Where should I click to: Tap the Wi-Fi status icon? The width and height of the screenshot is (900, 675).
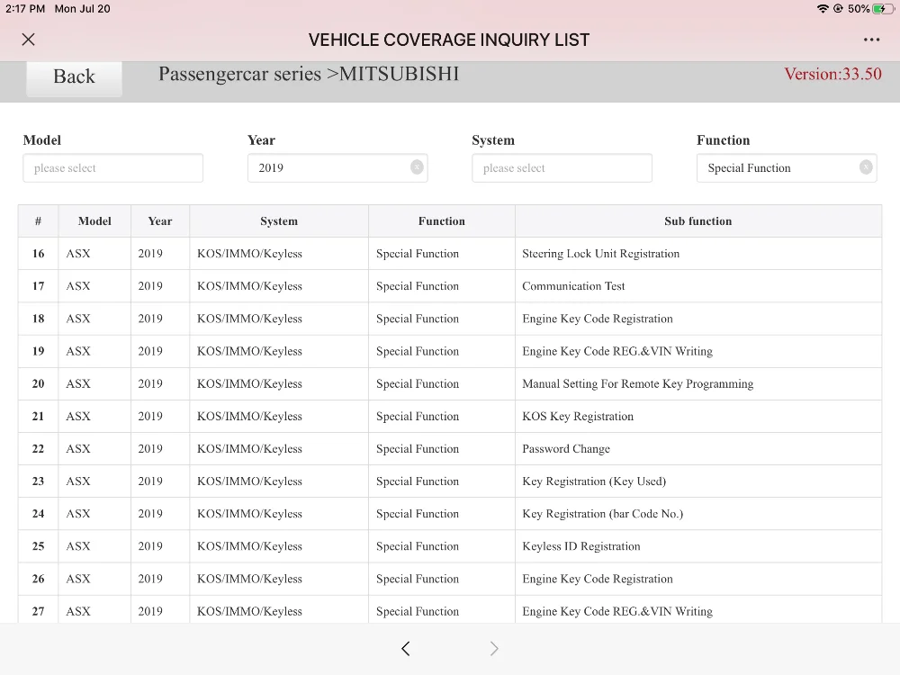point(823,9)
